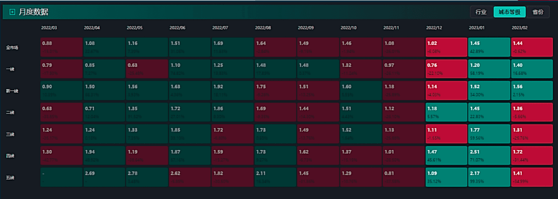The height and width of the screenshot is (199, 558).
Task: Select 五线 2023/02 cell showing 1.41
Action: pos(532,177)
